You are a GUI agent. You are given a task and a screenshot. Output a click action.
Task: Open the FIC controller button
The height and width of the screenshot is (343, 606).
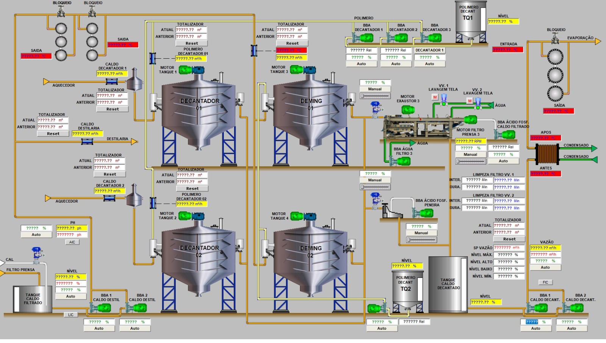coord(545,282)
